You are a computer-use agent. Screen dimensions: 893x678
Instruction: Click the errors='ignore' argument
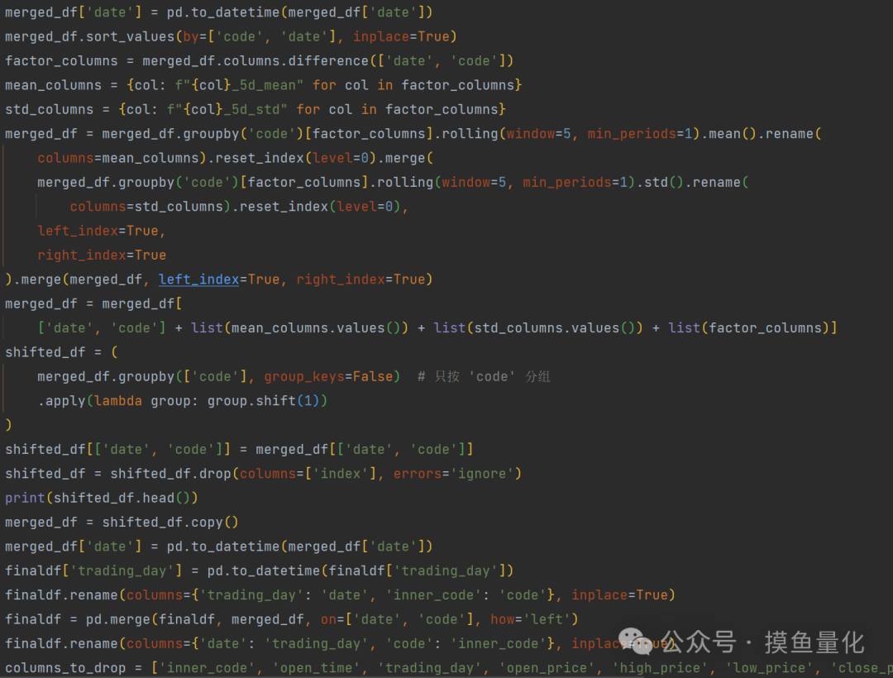click(457, 474)
